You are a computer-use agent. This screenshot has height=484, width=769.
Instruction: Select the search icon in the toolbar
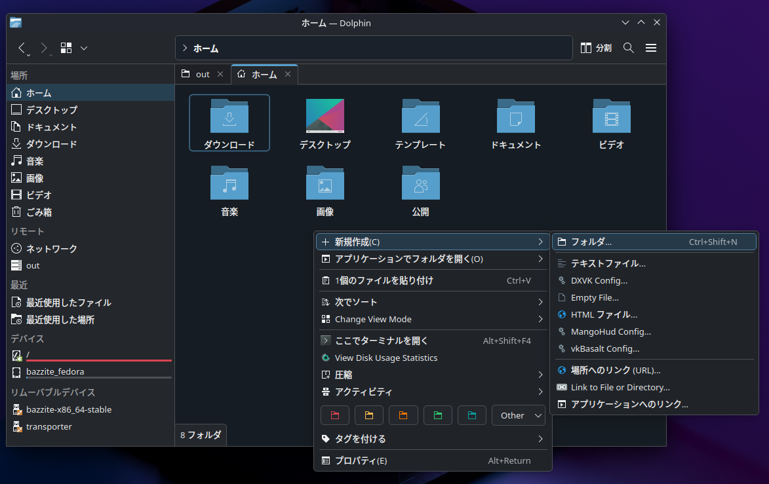628,47
